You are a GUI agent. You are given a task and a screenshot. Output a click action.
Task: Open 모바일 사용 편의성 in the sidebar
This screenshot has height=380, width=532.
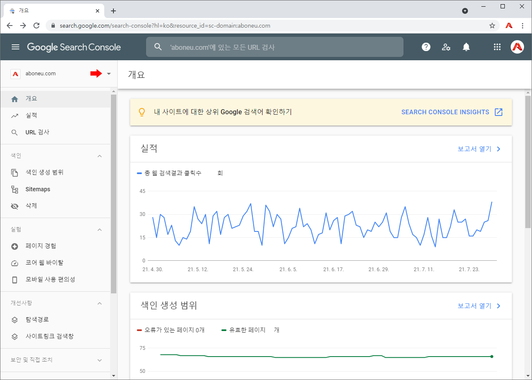[x=55, y=280]
